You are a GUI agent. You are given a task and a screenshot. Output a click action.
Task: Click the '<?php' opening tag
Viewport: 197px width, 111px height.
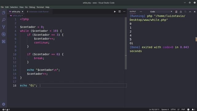point(24,19)
